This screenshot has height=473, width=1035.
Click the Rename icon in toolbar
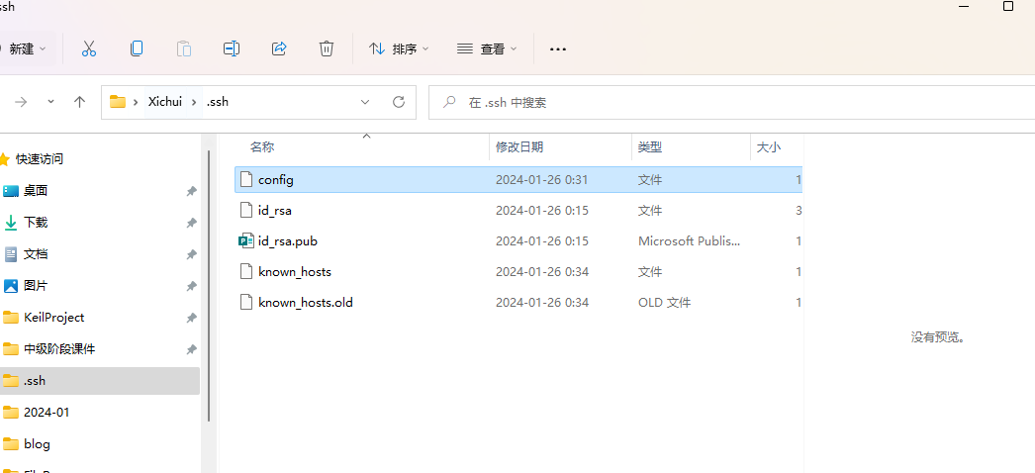click(232, 48)
